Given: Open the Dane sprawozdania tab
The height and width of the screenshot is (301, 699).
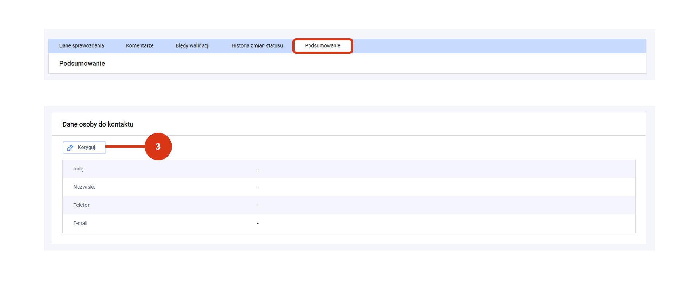Looking at the screenshot, I should click(x=82, y=46).
